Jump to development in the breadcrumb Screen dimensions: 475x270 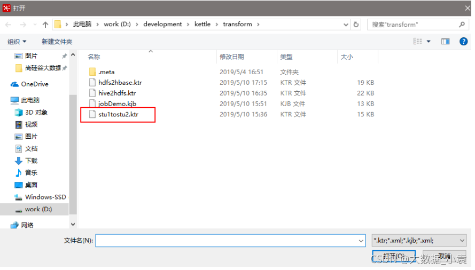pos(162,24)
